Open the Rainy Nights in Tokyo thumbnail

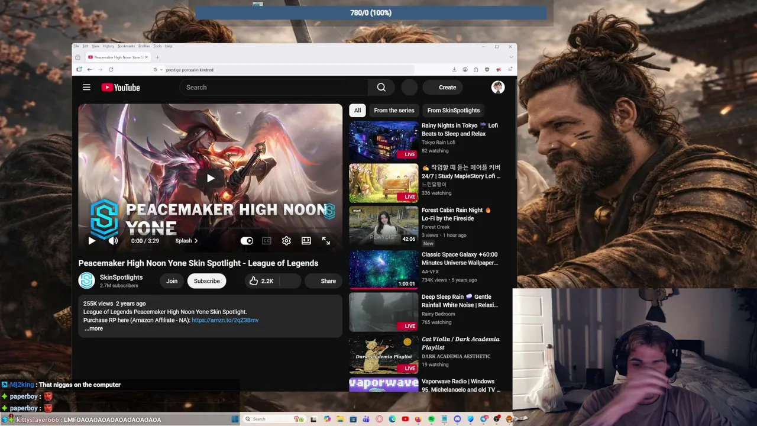click(x=384, y=141)
